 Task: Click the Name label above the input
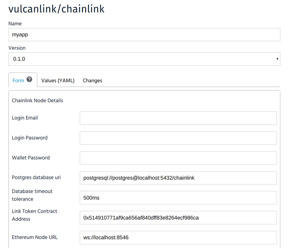tap(15, 24)
